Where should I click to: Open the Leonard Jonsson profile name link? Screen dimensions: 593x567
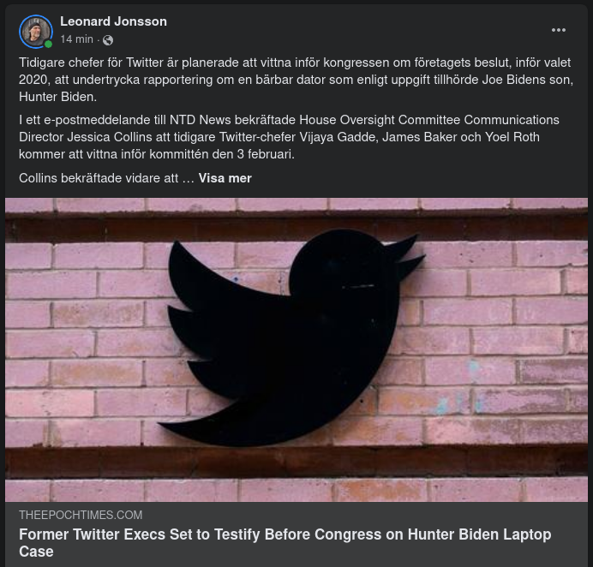click(113, 21)
